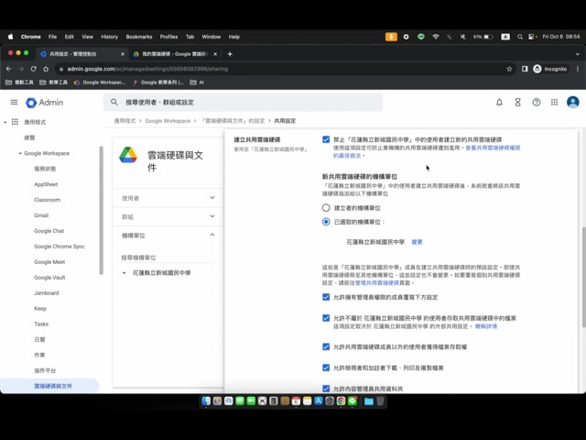This screenshot has width=586, height=440.
Task: Open the Chrome tab list dropdown arrow
Action: pos(578,54)
